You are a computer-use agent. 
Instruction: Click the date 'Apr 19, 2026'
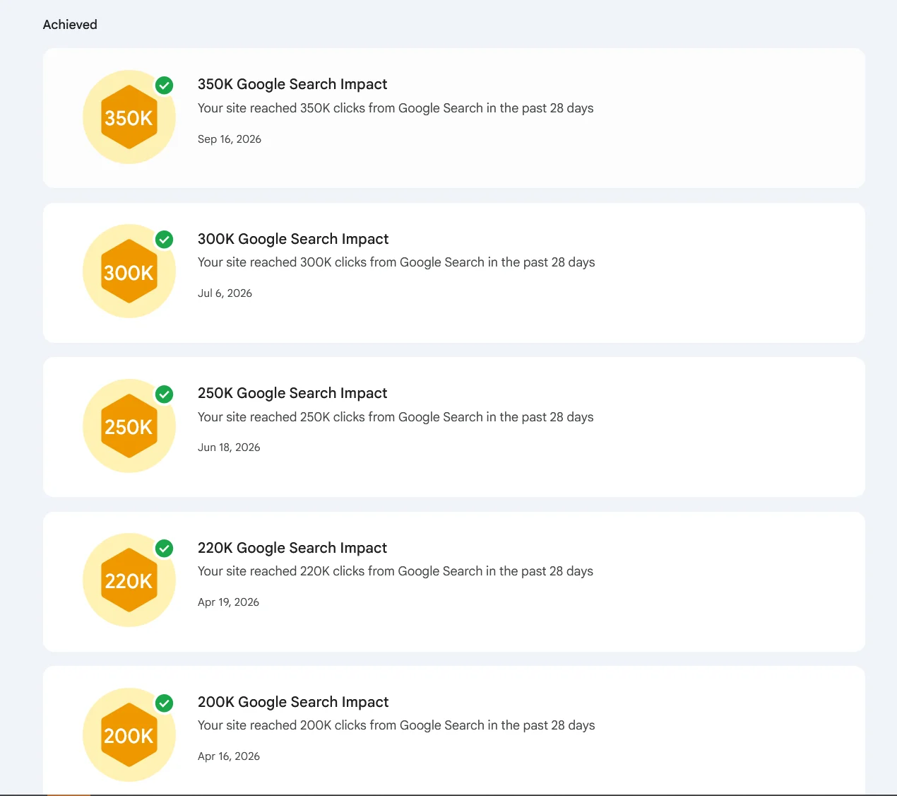(228, 602)
